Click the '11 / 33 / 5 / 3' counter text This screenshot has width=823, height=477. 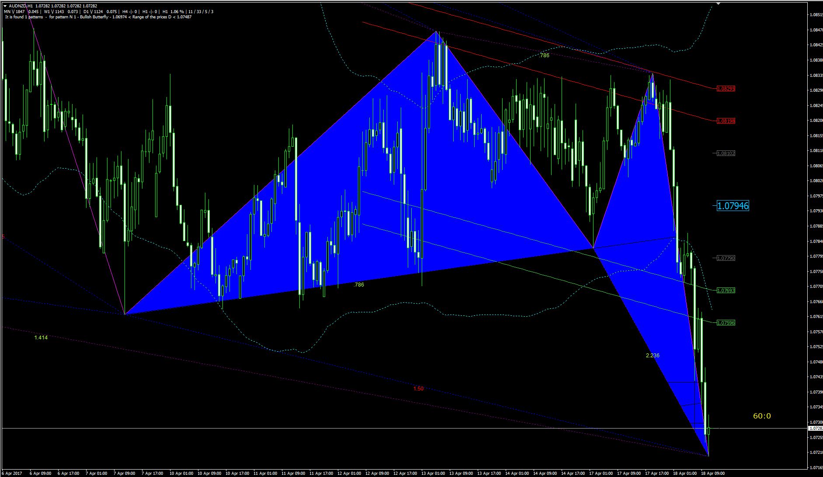point(201,12)
